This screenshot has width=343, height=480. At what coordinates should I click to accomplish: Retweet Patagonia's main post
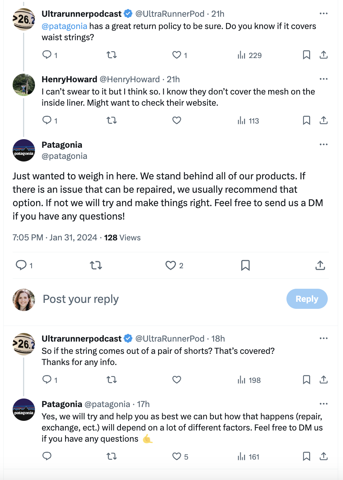pyautogui.click(x=96, y=265)
